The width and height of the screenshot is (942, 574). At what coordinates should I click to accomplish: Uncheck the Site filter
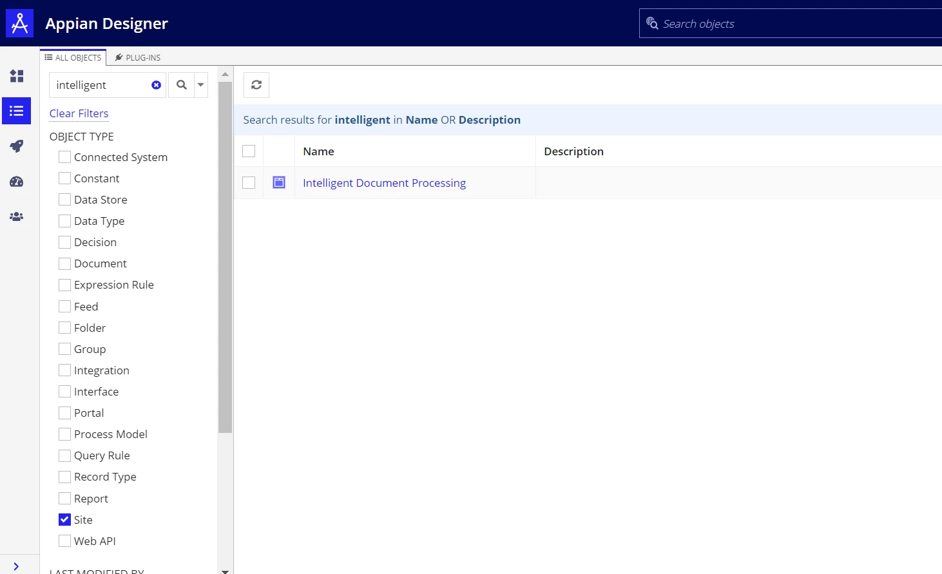[x=64, y=520]
